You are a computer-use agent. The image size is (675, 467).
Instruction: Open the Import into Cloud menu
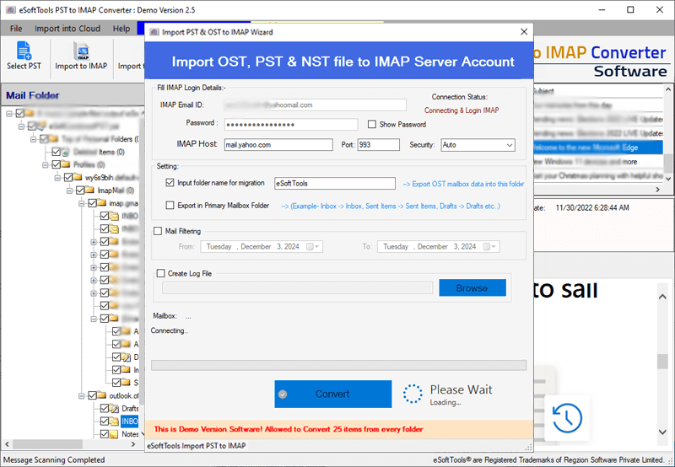point(67,29)
